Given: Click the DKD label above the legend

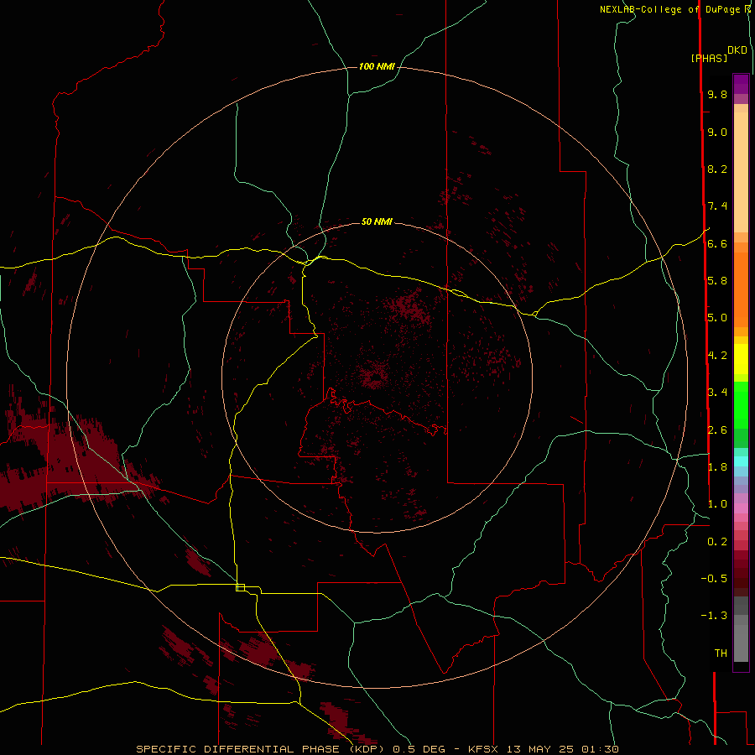Looking at the screenshot, I should click(737, 50).
